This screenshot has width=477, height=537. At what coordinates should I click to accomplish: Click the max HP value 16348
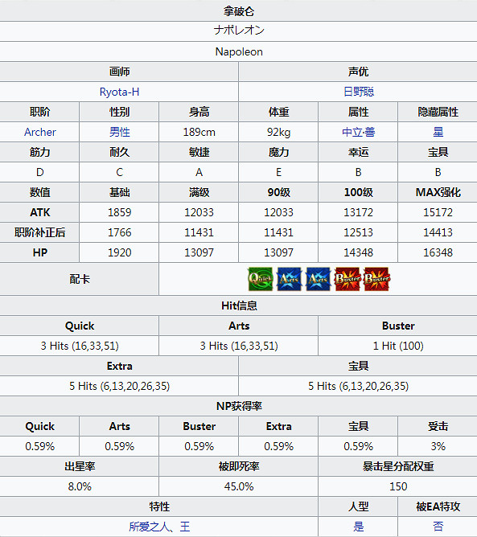pyautogui.click(x=438, y=252)
